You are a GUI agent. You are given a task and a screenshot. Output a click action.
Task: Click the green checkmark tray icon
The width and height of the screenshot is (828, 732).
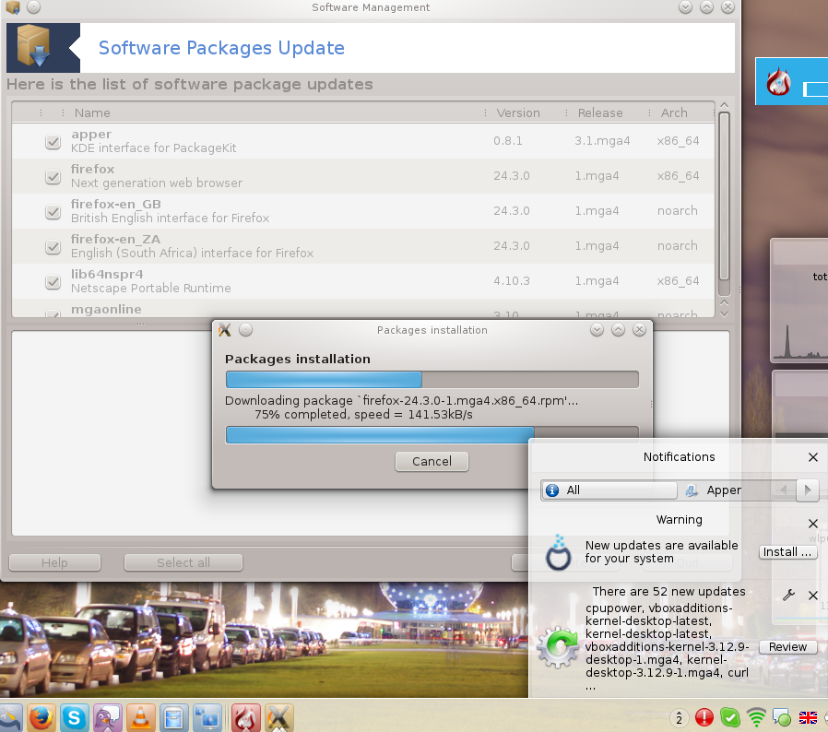pos(730,718)
